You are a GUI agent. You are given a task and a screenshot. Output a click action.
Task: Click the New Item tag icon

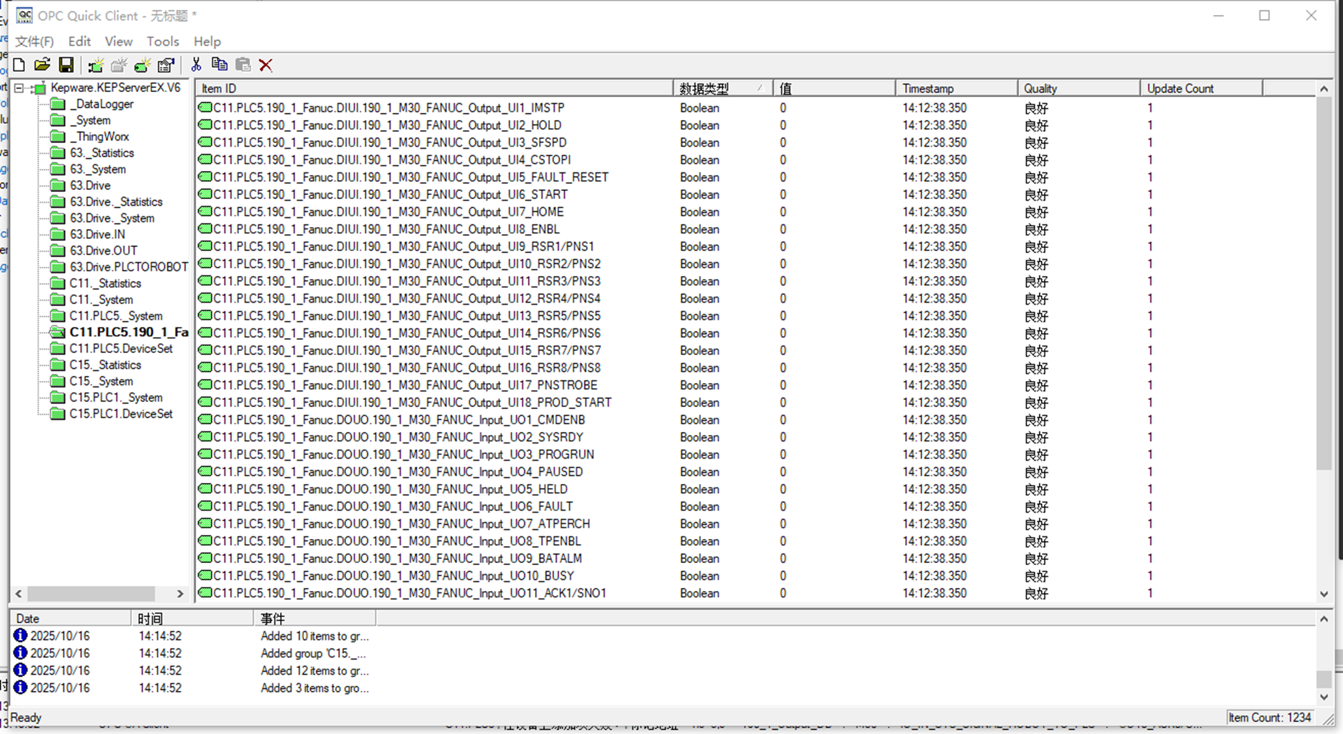(x=142, y=65)
